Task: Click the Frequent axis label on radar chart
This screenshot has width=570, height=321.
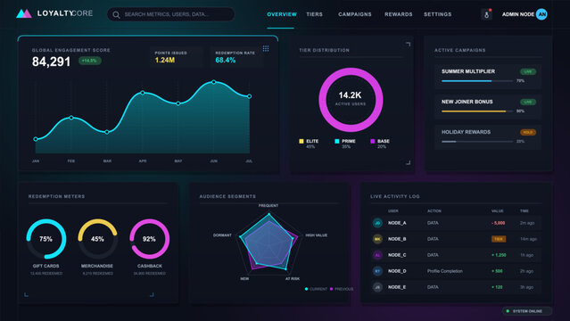Action: tap(268, 205)
